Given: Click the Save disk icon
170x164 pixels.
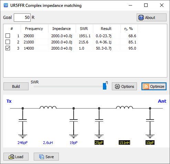Looking at the screenshot, I should [42, 157].
